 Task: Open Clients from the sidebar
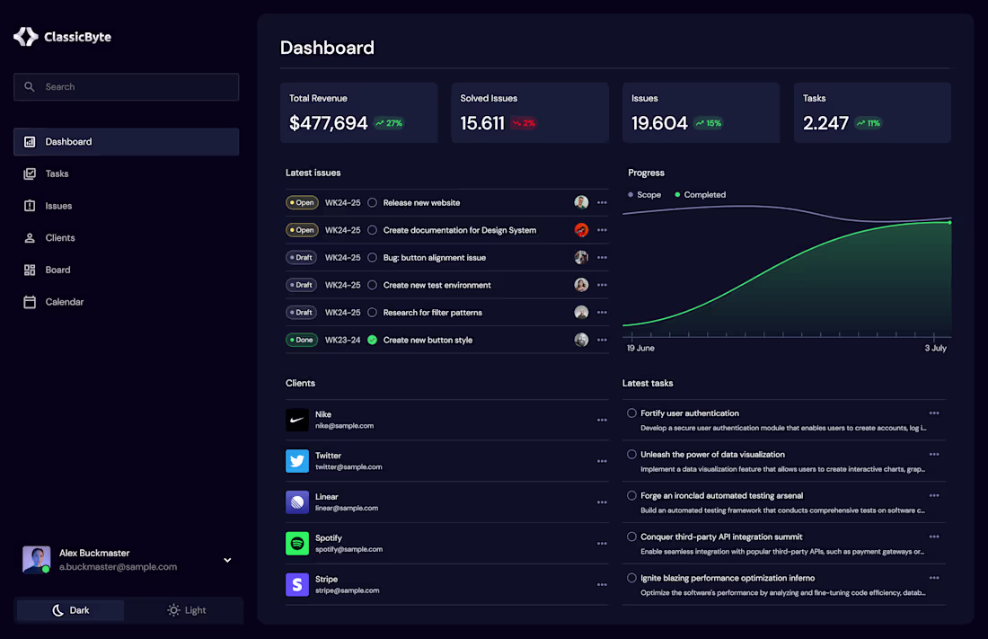pyautogui.click(x=126, y=238)
